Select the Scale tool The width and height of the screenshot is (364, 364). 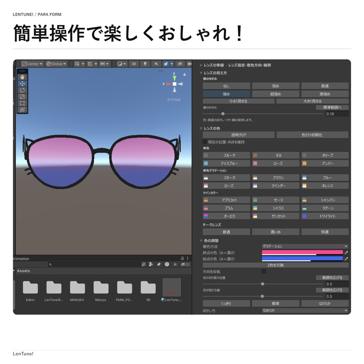coord(22,97)
